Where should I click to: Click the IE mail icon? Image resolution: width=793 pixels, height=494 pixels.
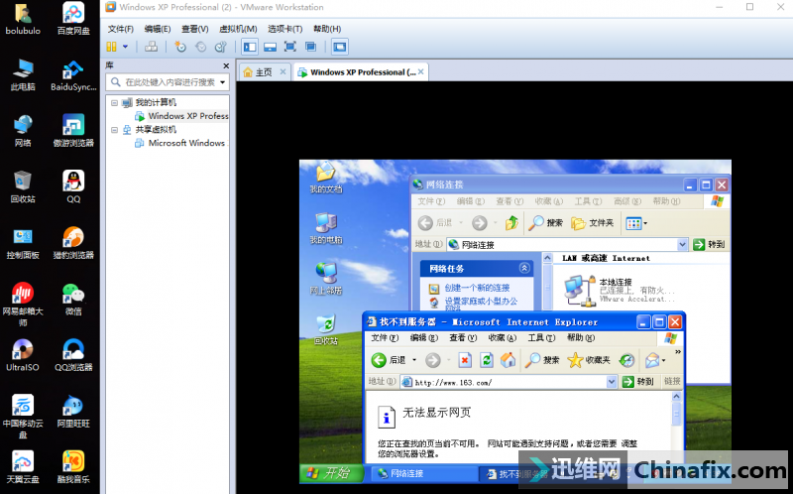point(651,360)
